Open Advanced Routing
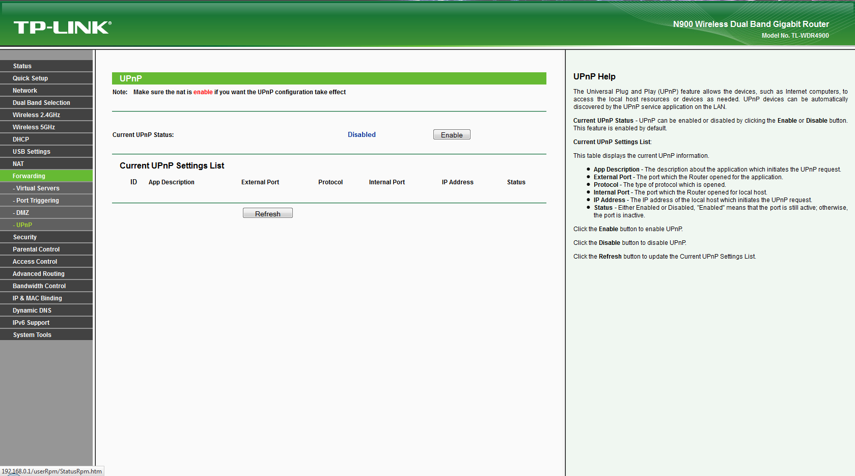This screenshot has width=855, height=476. (x=46, y=274)
